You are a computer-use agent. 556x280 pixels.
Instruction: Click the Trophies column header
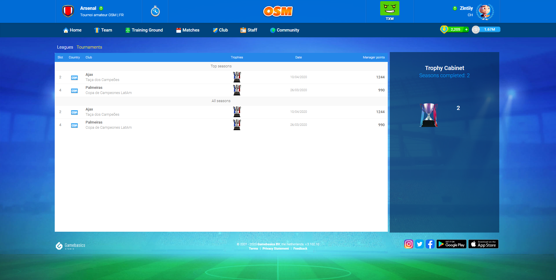click(x=237, y=57)
